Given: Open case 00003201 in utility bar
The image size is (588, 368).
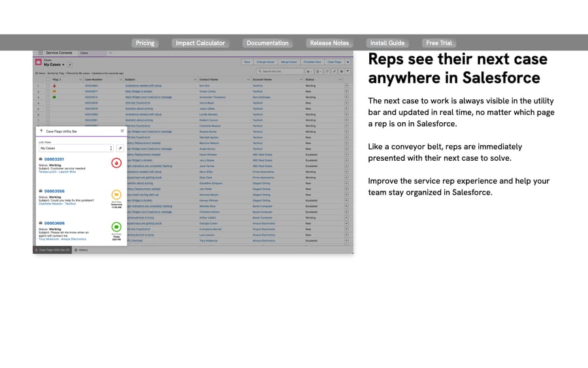Looking at the screenshot, I should click(x=54, y=159).
